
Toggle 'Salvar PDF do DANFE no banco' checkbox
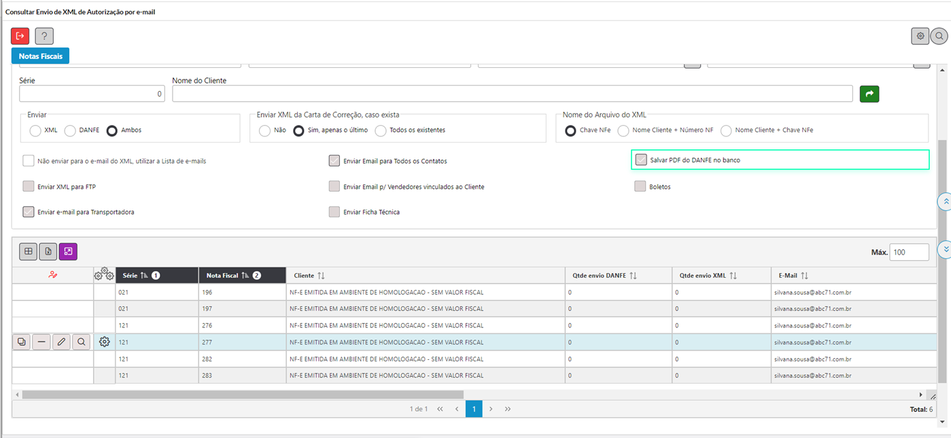click(641, 160)
